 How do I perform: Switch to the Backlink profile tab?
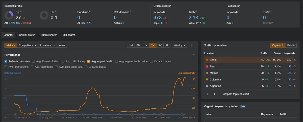pyautogui.click(x=26, y=35)
